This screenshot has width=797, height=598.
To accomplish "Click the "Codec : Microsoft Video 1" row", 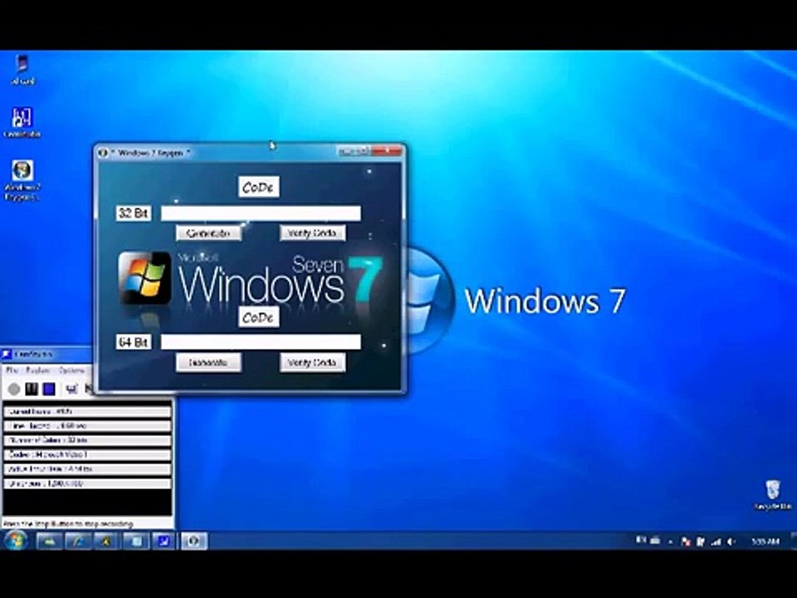I will [87, 454].
